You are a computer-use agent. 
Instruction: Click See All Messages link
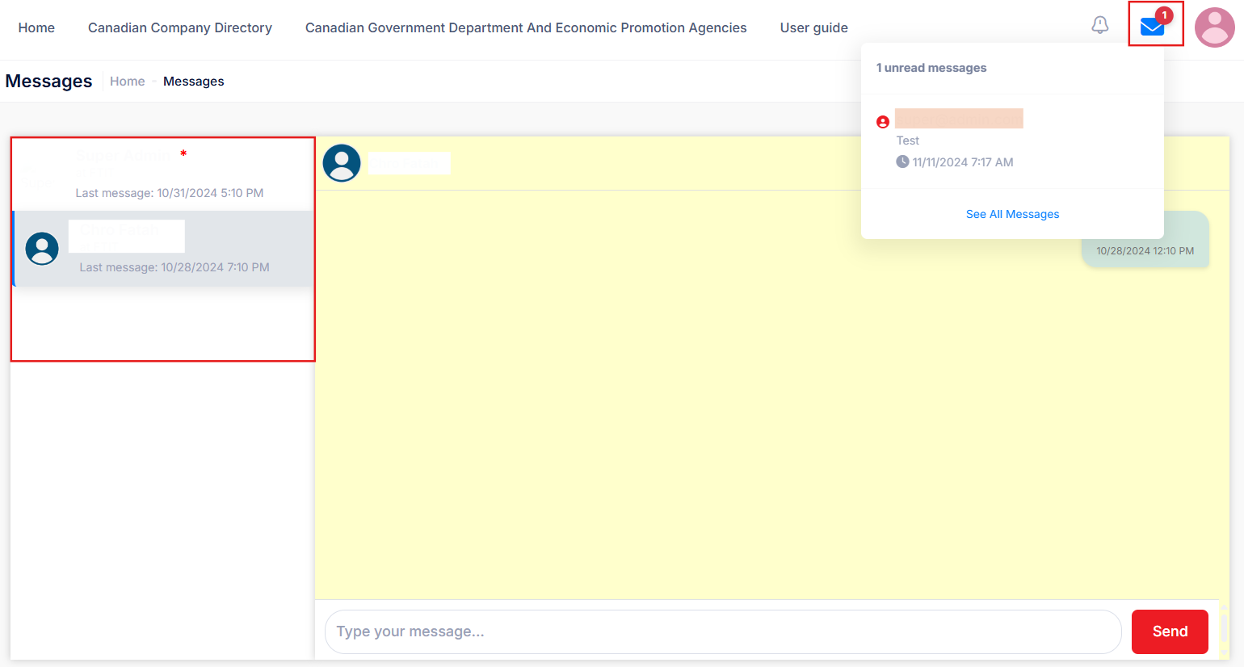(x=1012, y=214)
